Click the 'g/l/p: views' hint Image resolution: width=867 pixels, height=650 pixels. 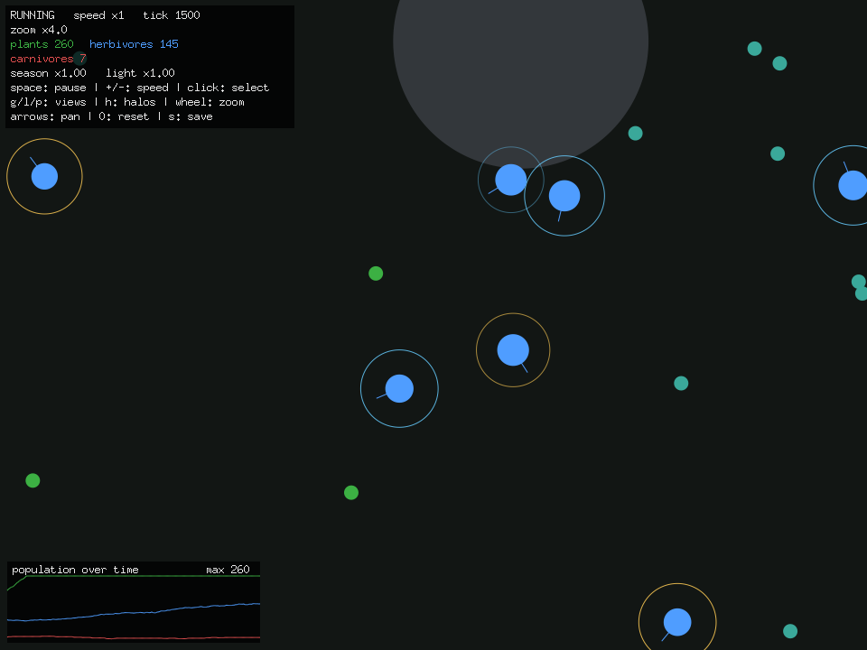(x=48, y=102)
